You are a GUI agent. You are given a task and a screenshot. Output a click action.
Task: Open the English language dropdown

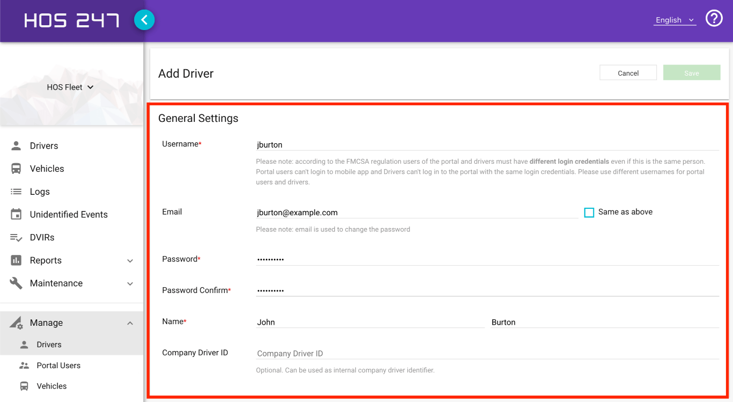tap(673, 19)
